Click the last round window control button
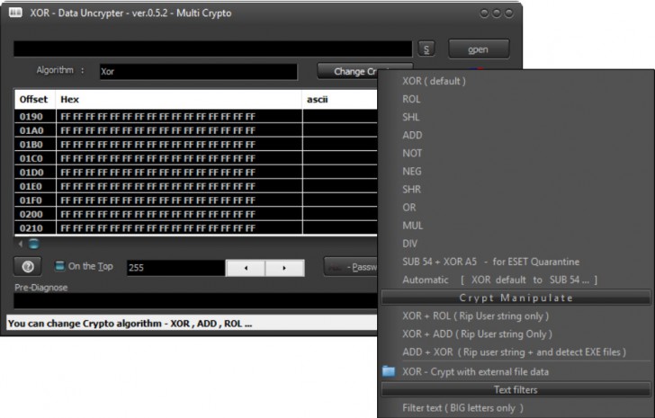Screen dimensions: 655x418 coord(509,13)
